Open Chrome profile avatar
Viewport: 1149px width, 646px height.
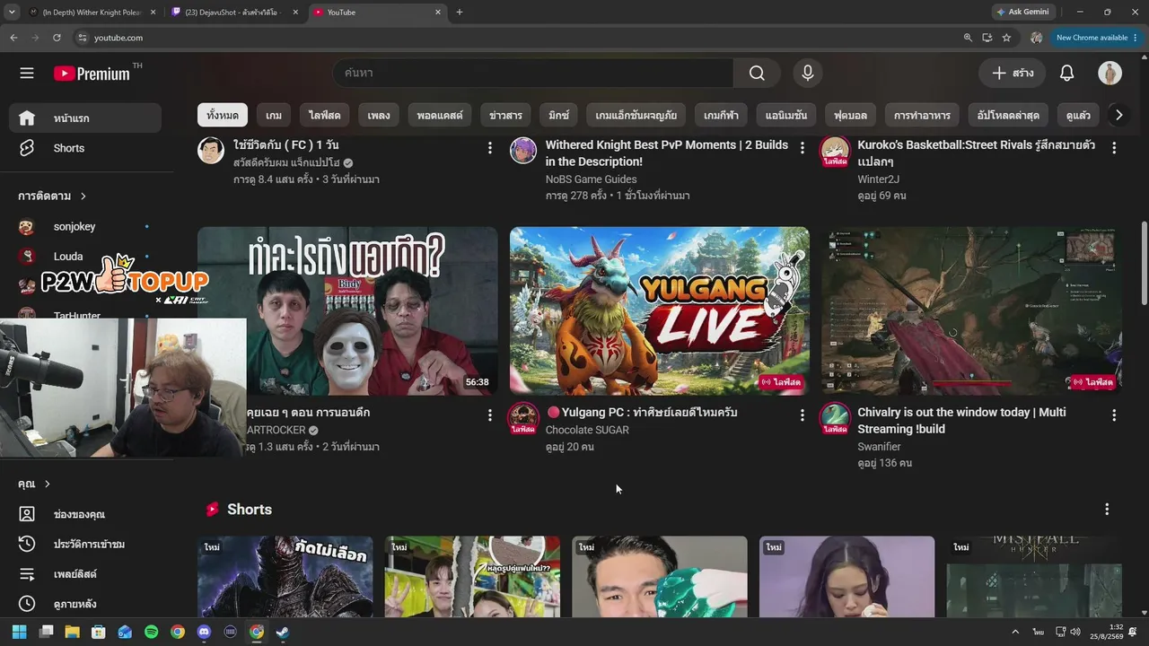click(1036, 38)
